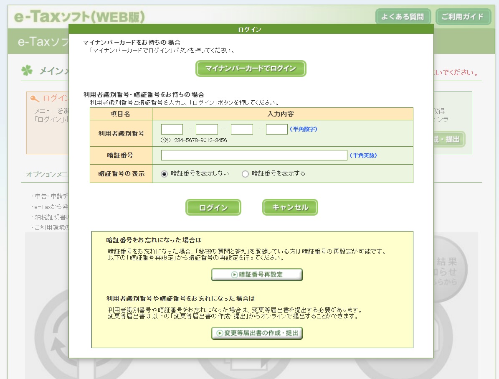Click the clover icon beside メインメニュー
This screenshot has height=379, width=499.
(x=27, y=70)
